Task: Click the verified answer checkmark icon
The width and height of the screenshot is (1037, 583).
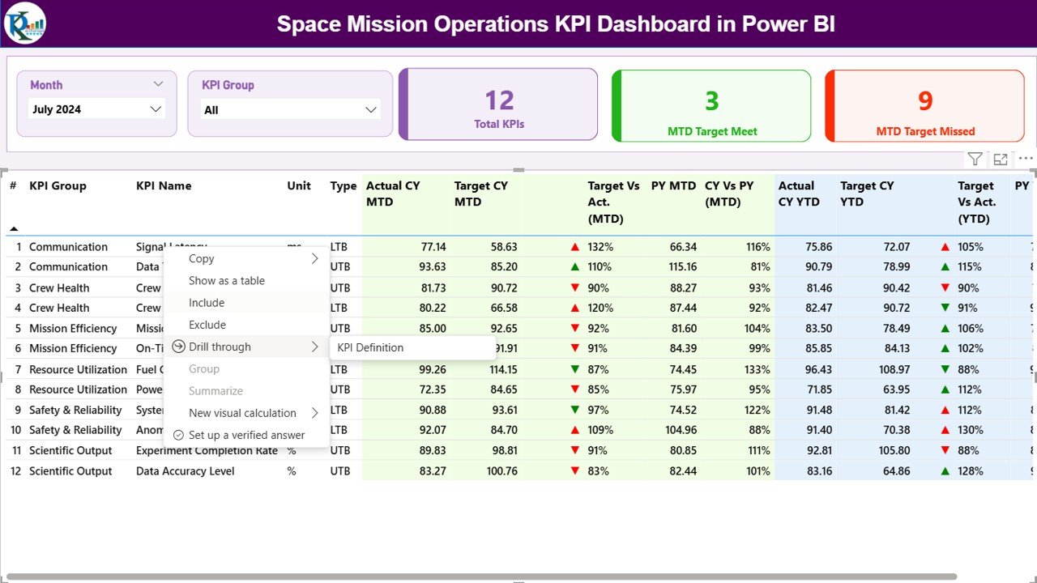Action: click(179, 435)
